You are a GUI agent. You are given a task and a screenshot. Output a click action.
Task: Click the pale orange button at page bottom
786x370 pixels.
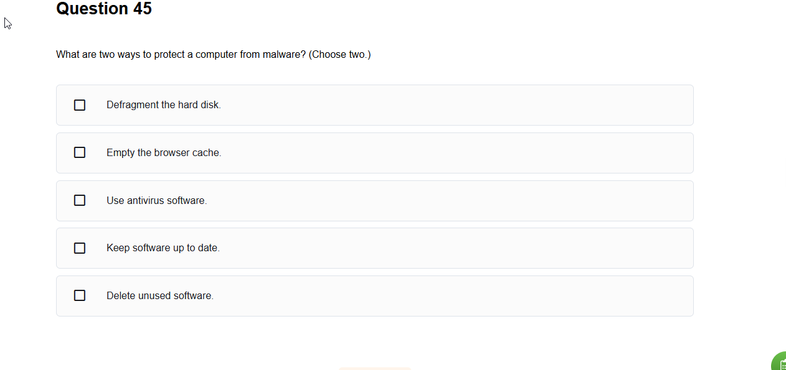tap(375, 368)
